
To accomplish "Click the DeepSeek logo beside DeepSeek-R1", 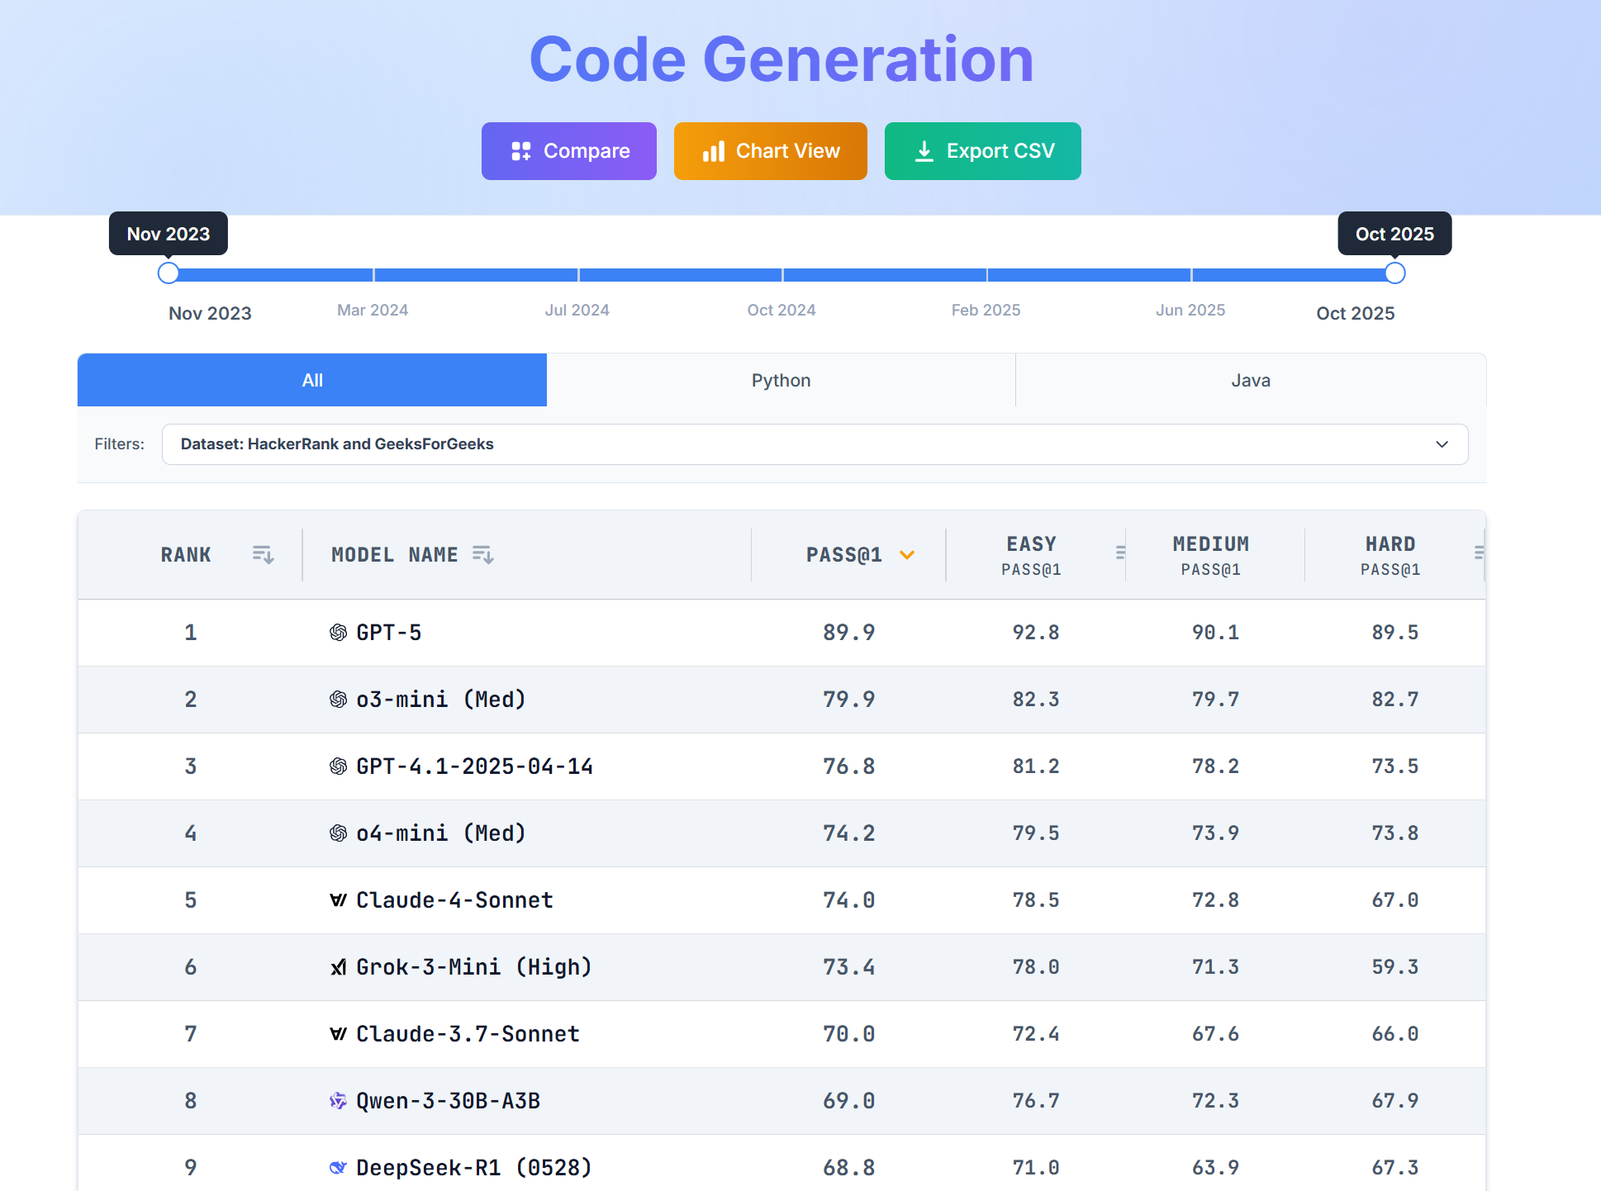I will 338,1168.
